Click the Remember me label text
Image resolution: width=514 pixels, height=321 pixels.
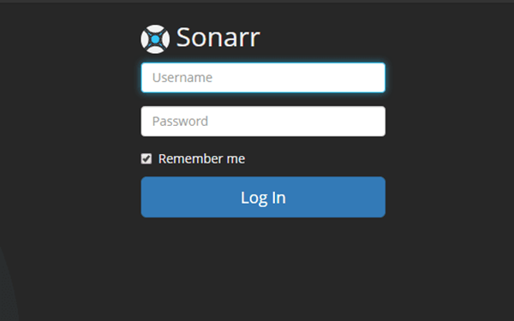tap(201, 159)
